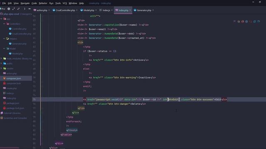Viewport: 266px width, 149px height.
Task: Open the Help menu
Action: [81, 3]
